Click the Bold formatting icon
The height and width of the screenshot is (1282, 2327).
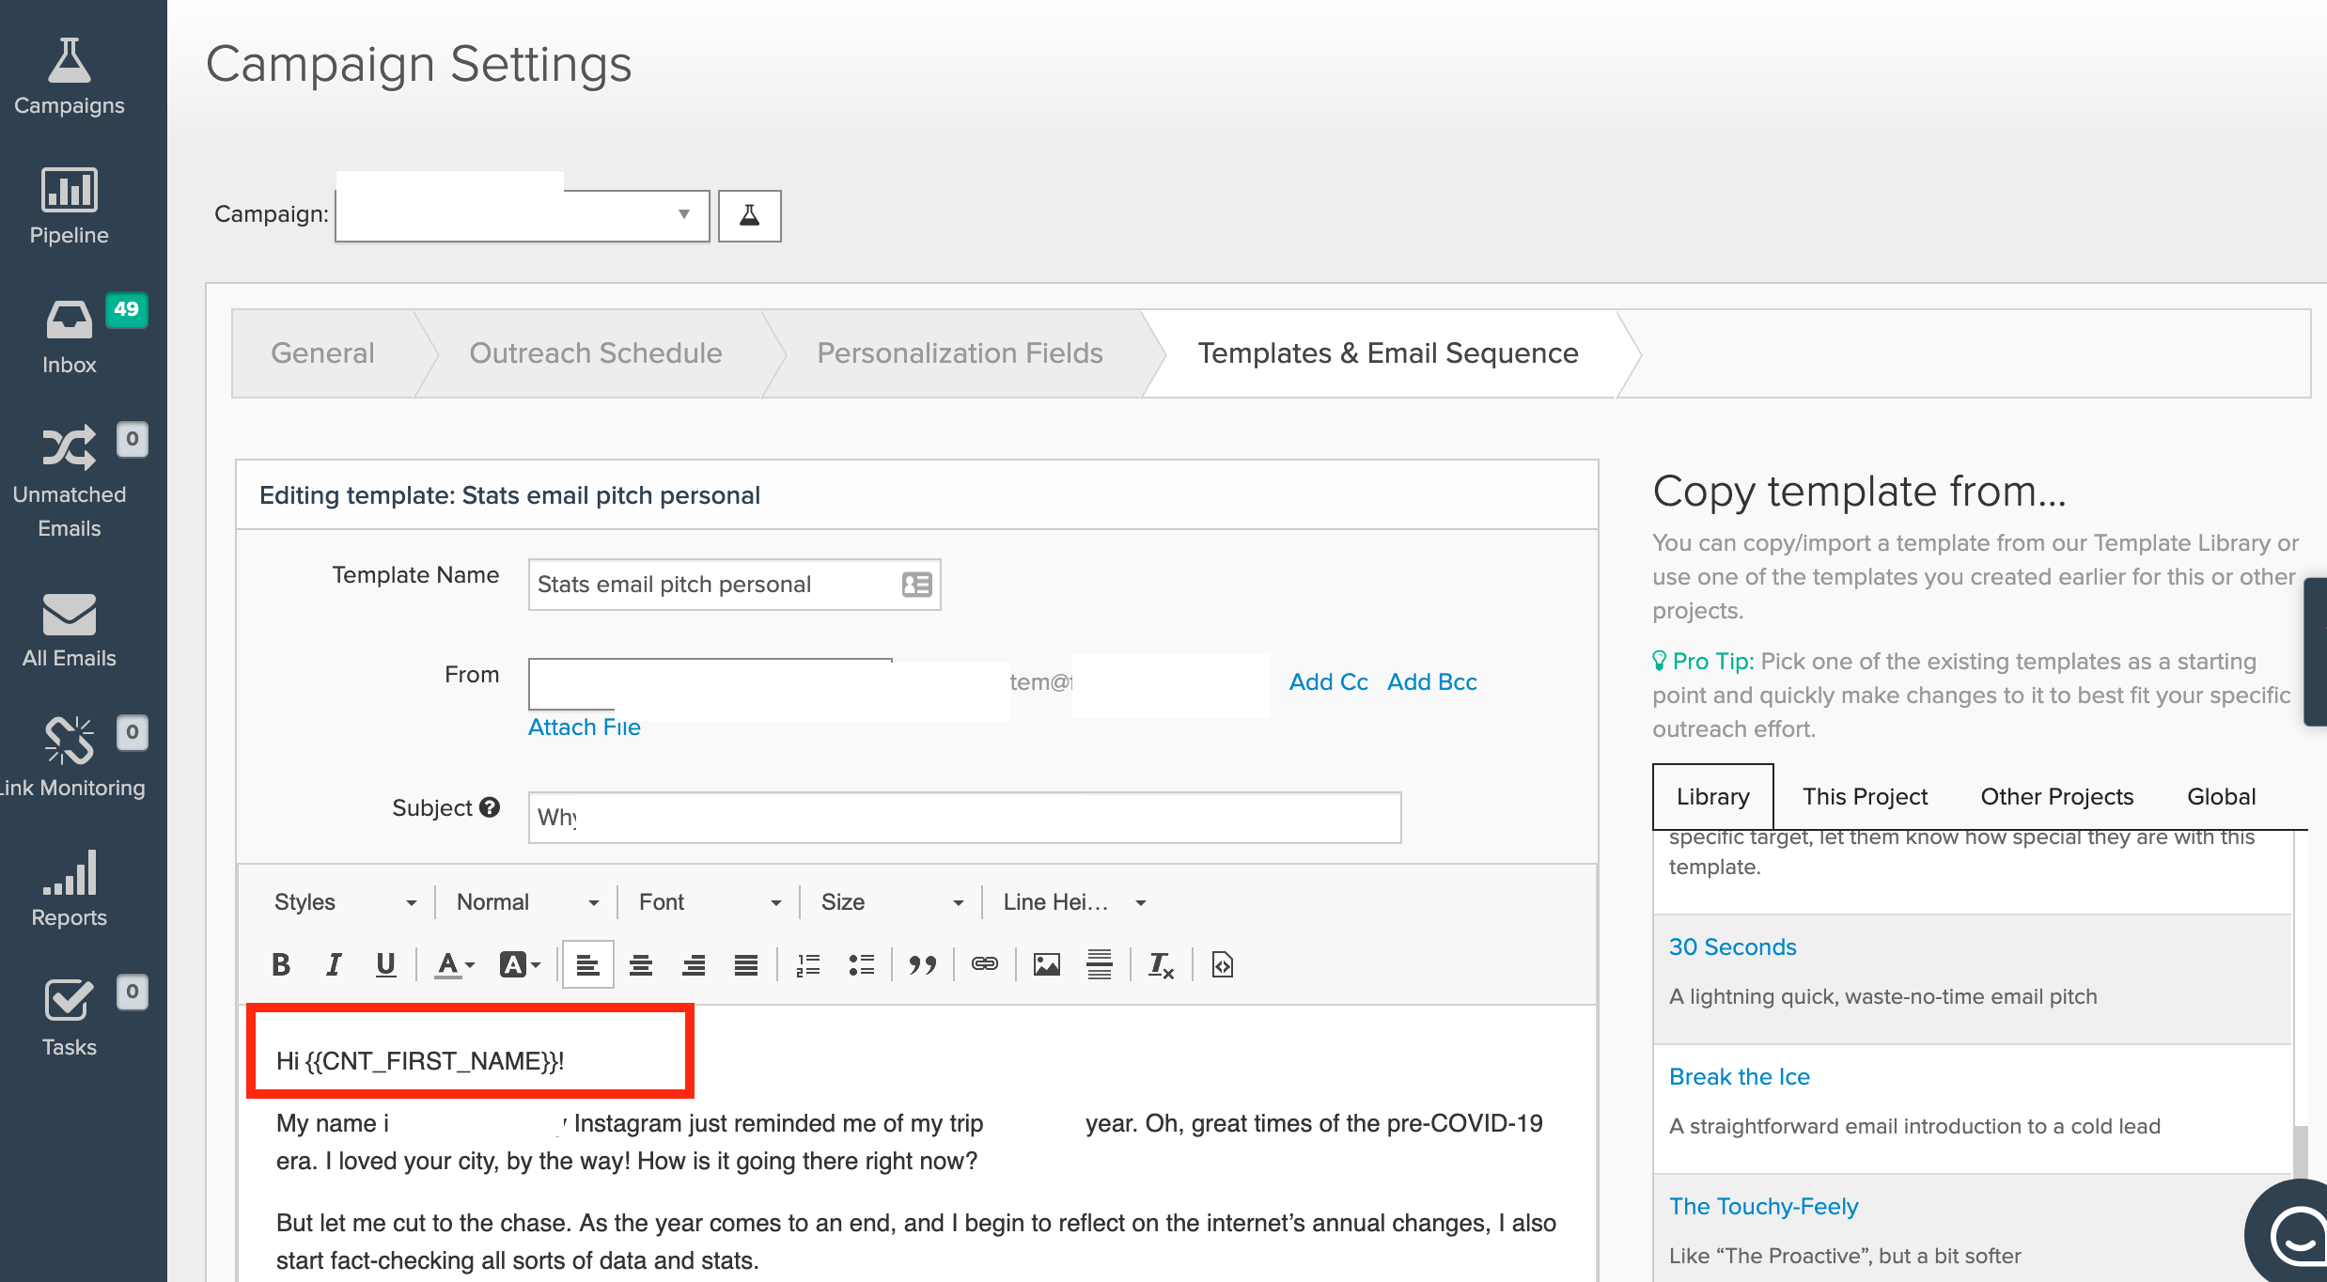[280, 964]
